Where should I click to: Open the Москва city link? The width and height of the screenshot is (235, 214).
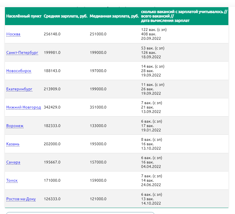(13, 34)
